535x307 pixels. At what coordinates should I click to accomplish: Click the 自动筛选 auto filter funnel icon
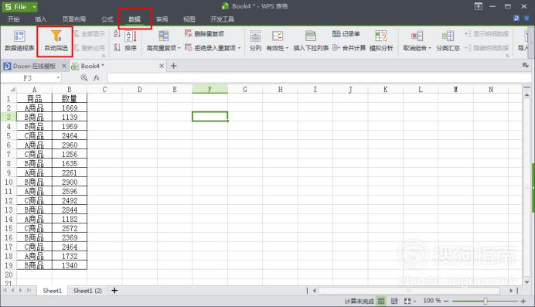[x=56, y=36]
